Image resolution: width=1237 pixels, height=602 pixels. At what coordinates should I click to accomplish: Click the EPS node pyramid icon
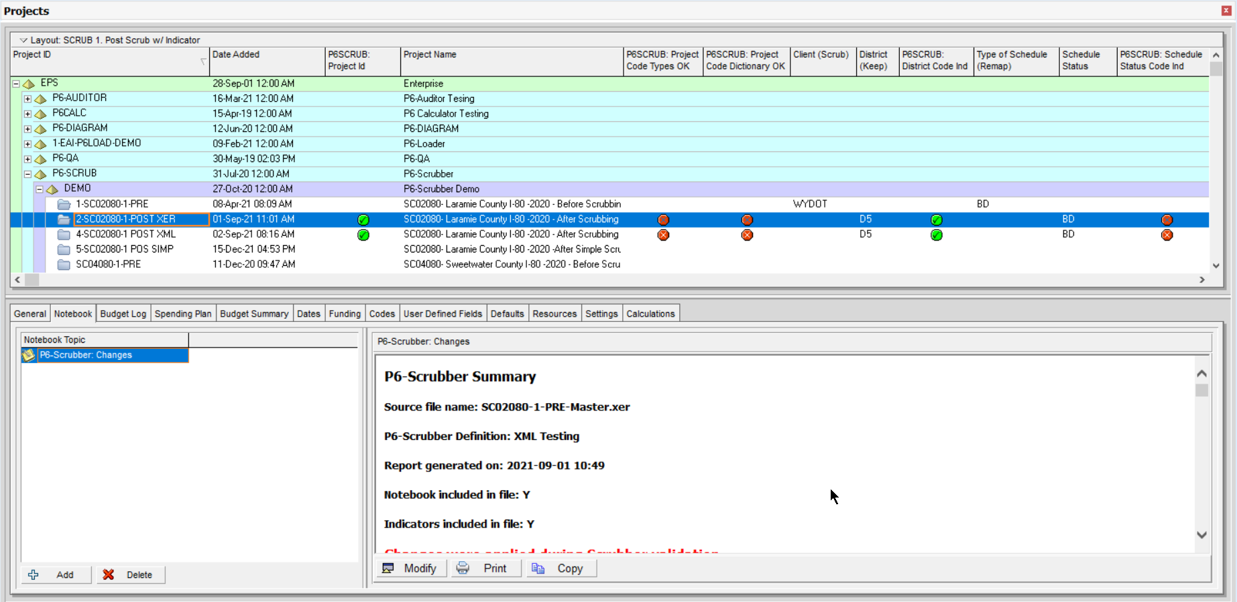point(29,84)
